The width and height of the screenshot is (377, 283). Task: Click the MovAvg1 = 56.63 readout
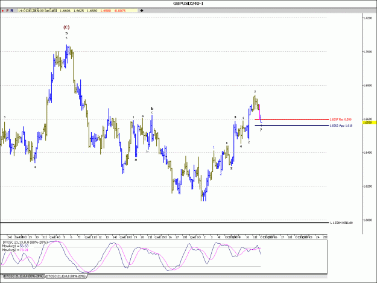click(16, 246)
